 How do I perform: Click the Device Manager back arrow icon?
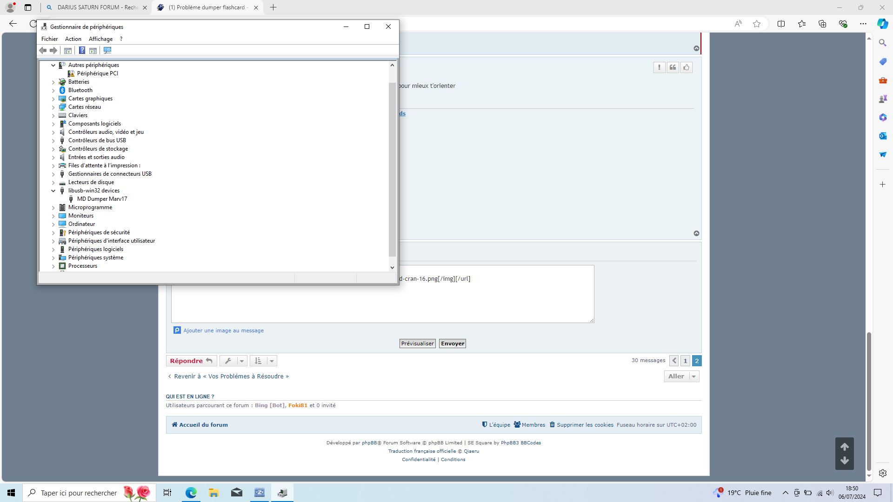tap(43, 50)
